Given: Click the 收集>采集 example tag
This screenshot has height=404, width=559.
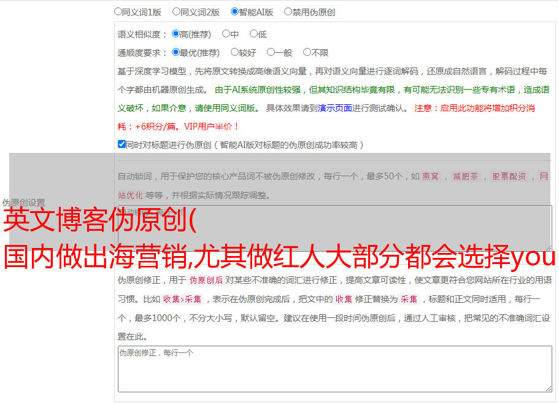Looking at the screenshot, I should pyautogui.click(x=182, y=299).
